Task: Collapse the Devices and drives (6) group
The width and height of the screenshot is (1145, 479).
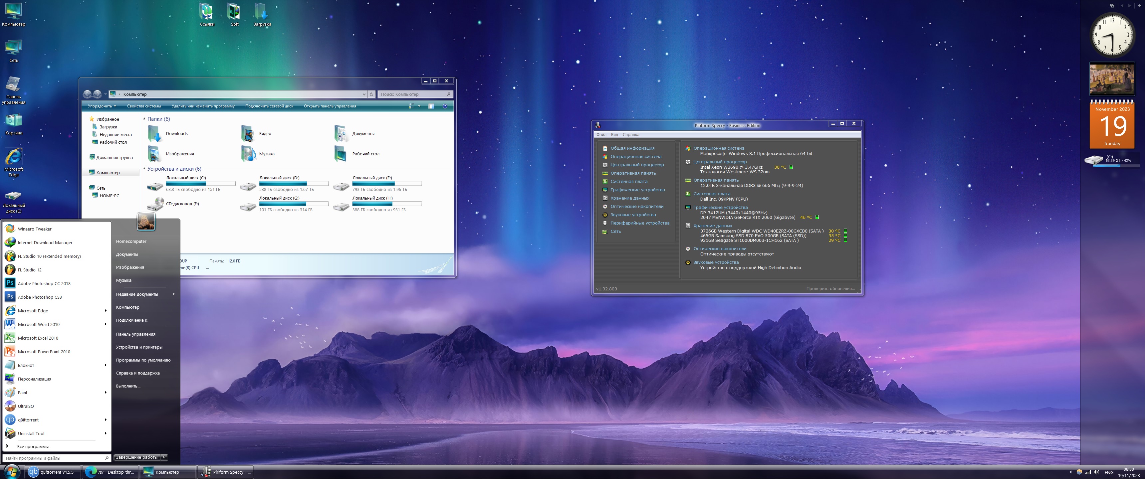Action: pos(144,169)
